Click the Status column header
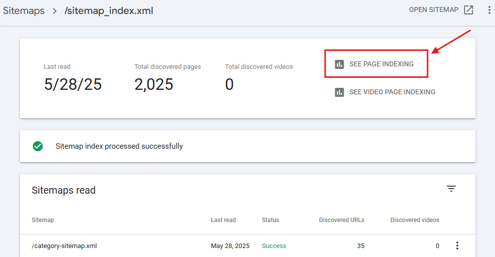This screenshot has height=257, width=495. 270,220
